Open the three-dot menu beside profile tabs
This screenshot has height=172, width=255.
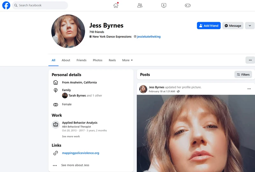(250, 60)
